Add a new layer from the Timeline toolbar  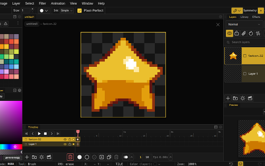point(27,157)
